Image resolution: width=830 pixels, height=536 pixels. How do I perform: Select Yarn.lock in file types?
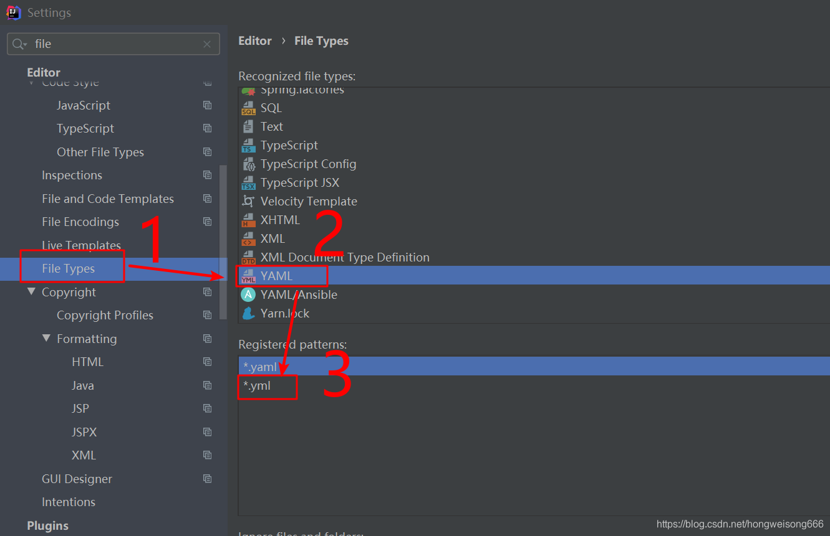tap(285, 314)
